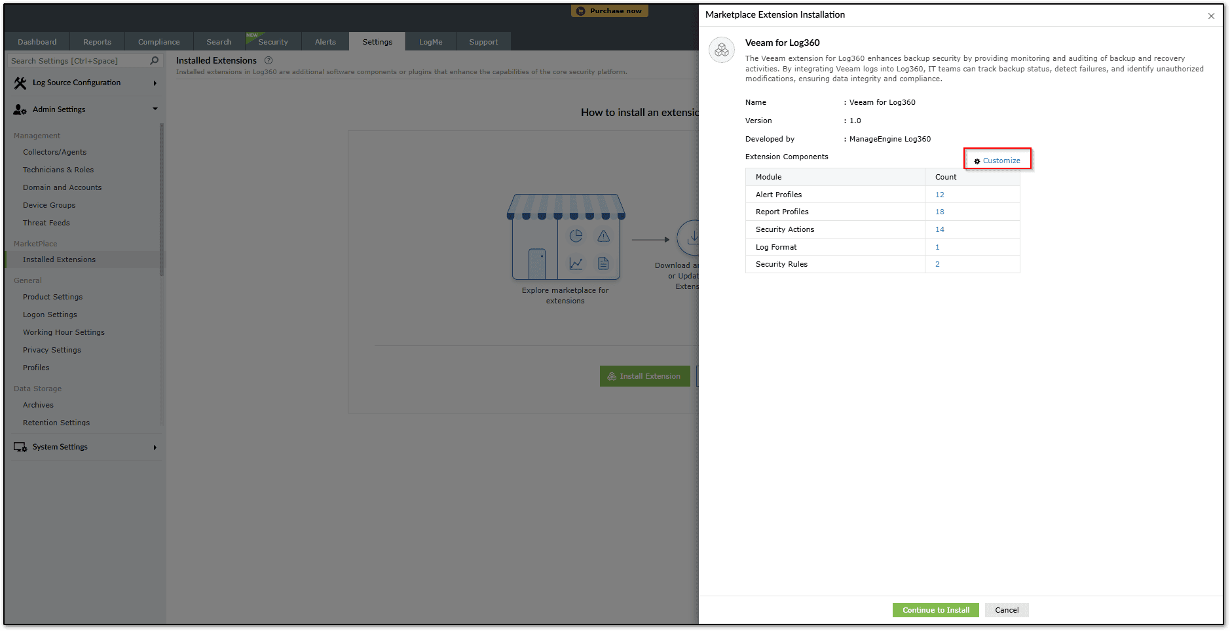Click the Purchase now cart icon

[x=580, y=11]
